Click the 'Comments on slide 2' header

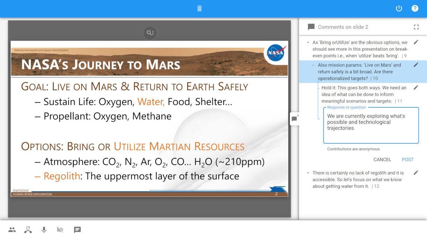tap(343, 27)
